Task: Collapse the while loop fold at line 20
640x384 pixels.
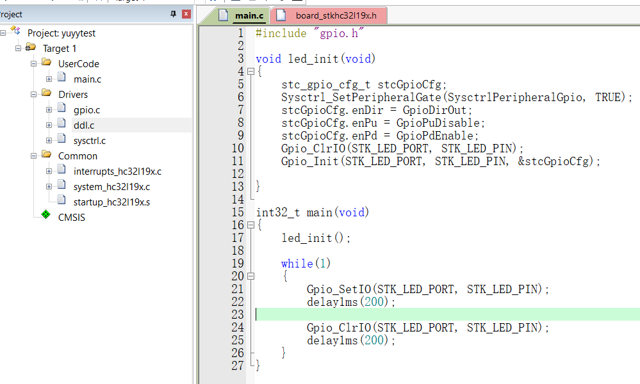Action: [251, 276]
